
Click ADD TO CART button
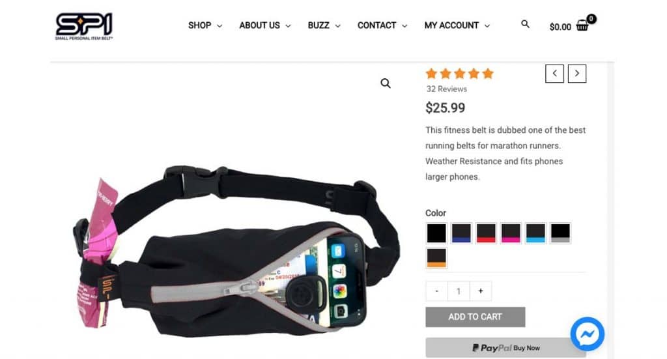[x=475, y=317]
